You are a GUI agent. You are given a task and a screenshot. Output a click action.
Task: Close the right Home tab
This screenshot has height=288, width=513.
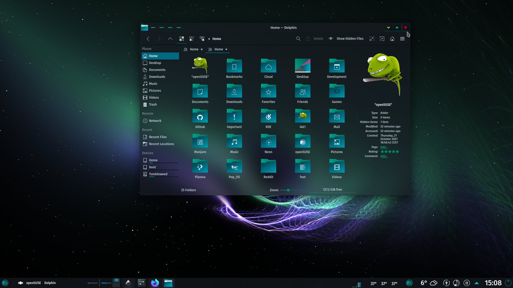[x=226, y=49]
